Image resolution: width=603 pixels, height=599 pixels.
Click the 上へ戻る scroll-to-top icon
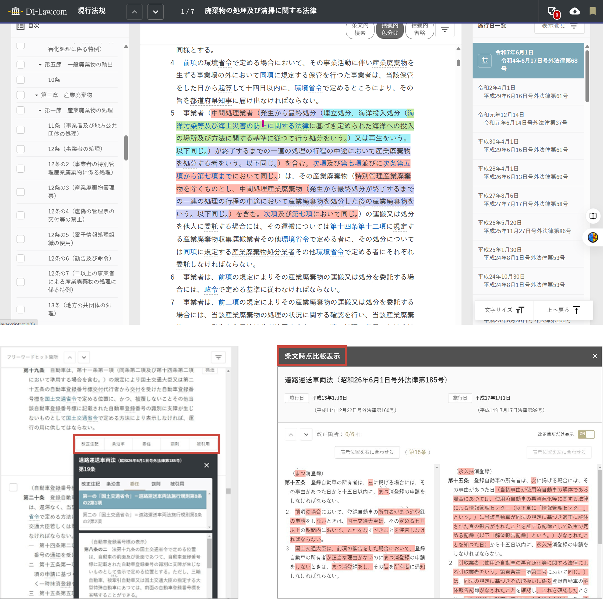click(x=576, y=310)
